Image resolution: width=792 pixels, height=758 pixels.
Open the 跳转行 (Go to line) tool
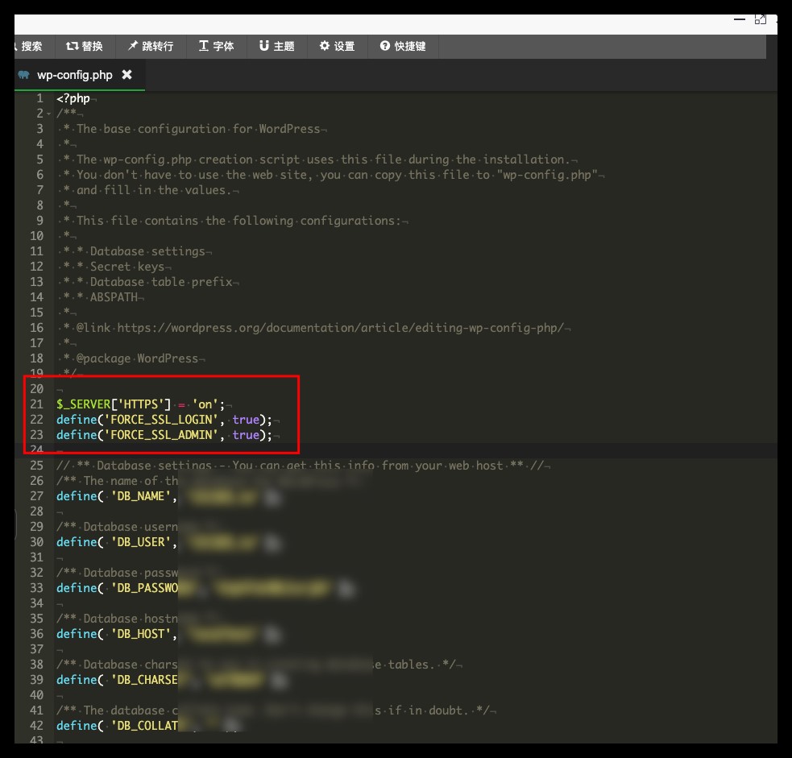click(x=150, y=47)
